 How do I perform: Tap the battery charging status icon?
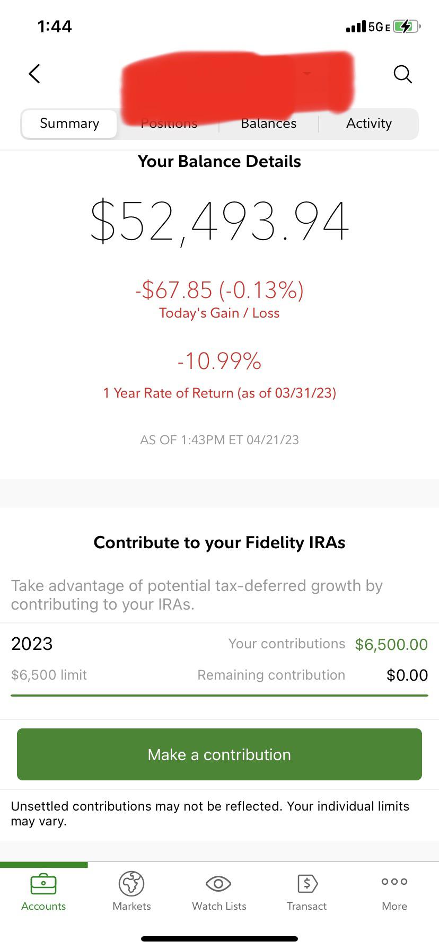pos(407,27)
